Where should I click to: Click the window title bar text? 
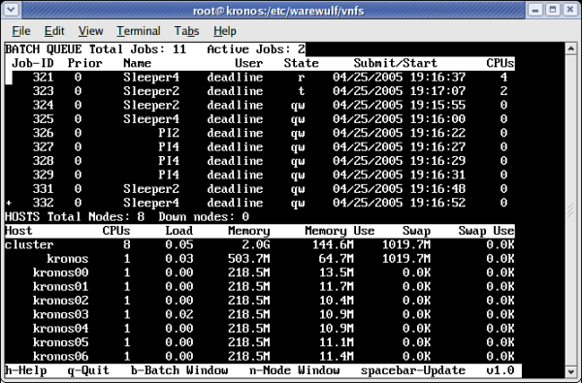[x=278, y=11]
